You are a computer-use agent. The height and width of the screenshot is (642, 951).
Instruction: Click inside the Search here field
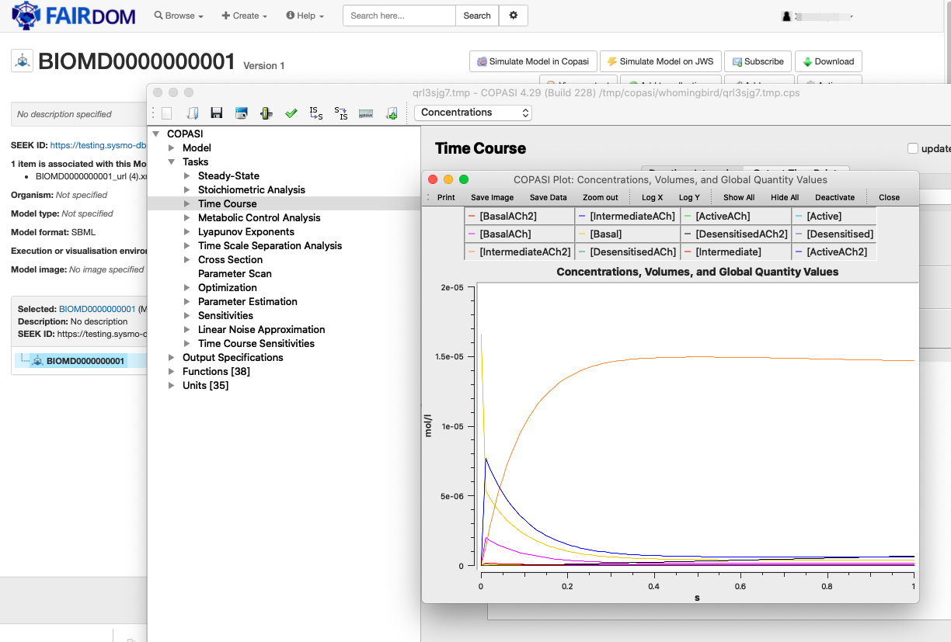pyautogui.click(x=399, y=15)
